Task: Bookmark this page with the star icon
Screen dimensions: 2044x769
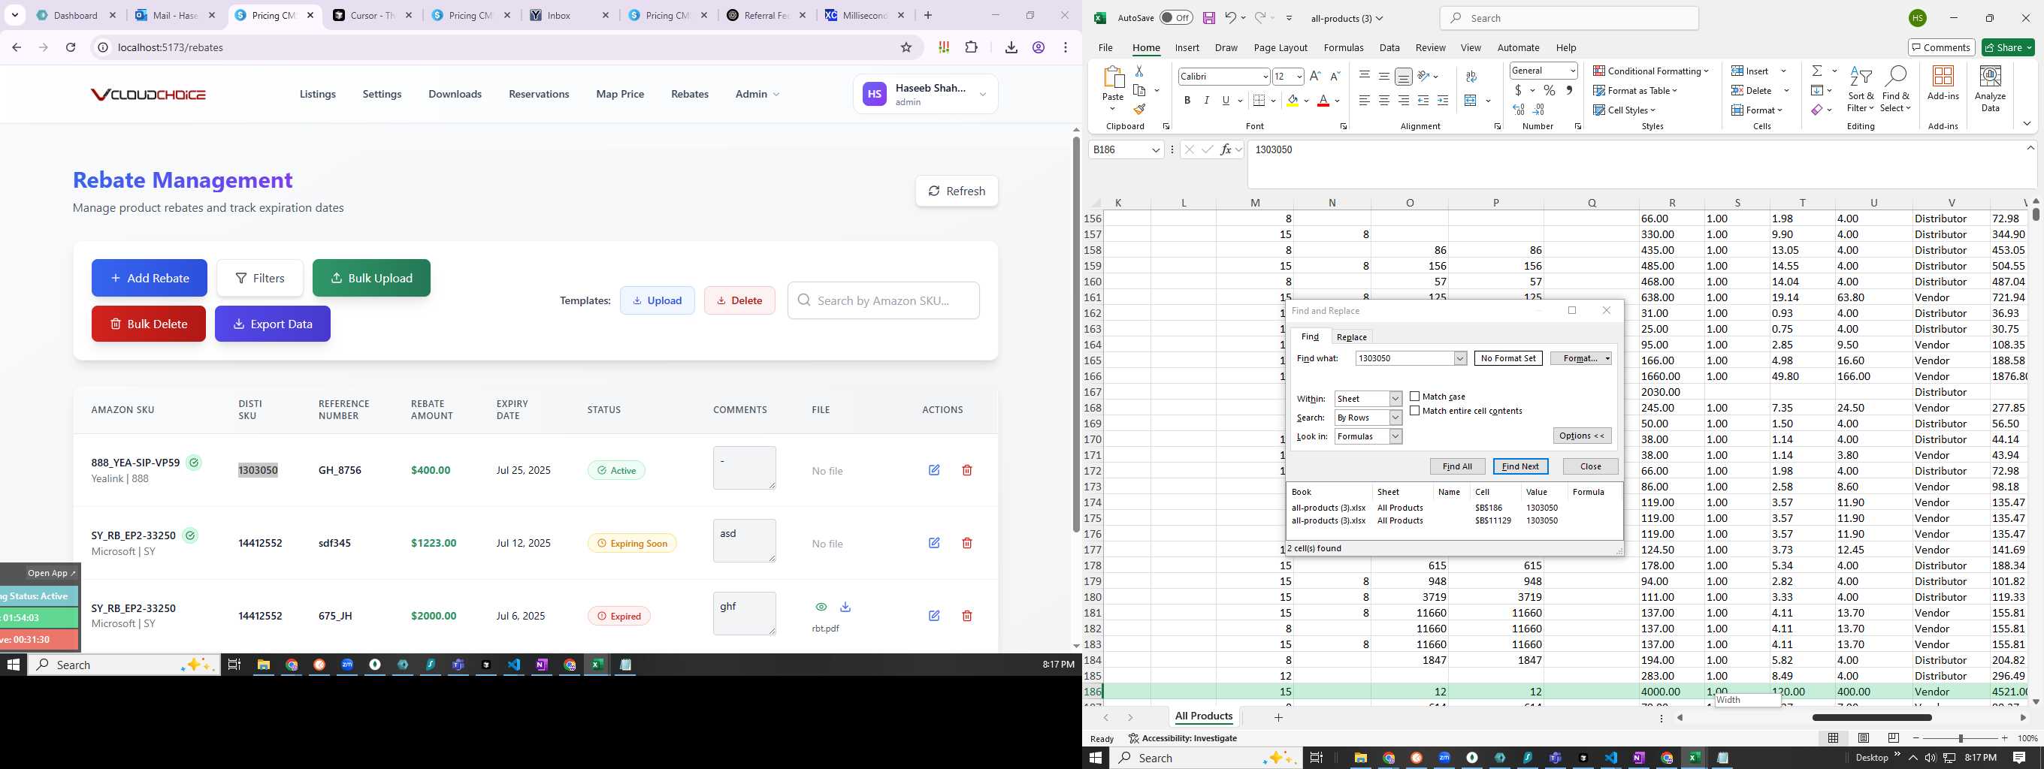Action: pyautogui.click(x=906, y=47)
